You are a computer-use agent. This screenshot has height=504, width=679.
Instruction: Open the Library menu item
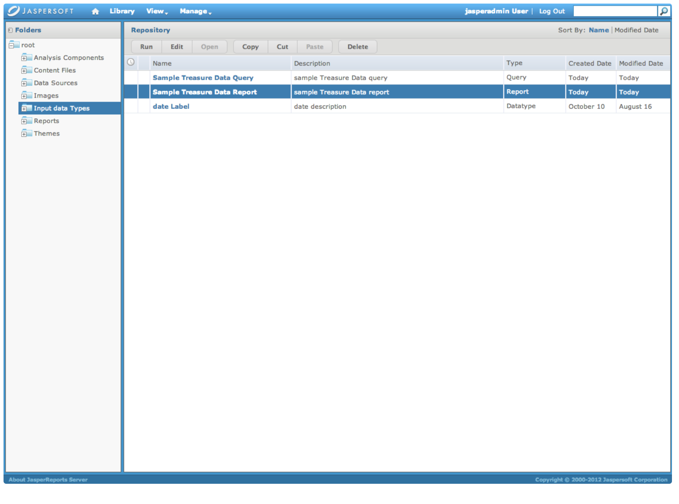click(x=122, y=11)
